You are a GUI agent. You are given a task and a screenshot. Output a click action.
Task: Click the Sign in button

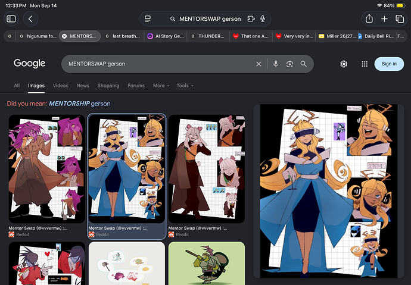389,64
